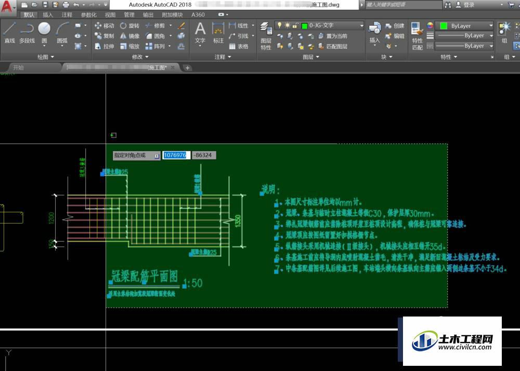Click the highlighted X coordinate field 1076976
The width and height of the screenshot is (520, 371).
click(x=176, y=155)
